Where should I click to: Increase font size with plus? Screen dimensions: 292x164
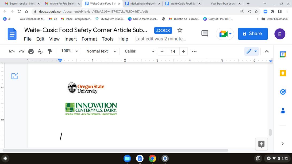[184, 51]
